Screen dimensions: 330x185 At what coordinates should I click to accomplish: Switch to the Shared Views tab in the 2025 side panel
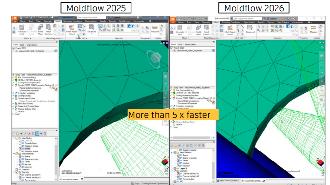[x=32, y=45]
